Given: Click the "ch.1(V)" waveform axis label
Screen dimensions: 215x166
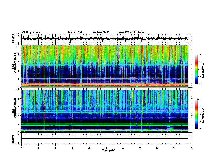Looking at the screenshot, I should click(13, 39).
